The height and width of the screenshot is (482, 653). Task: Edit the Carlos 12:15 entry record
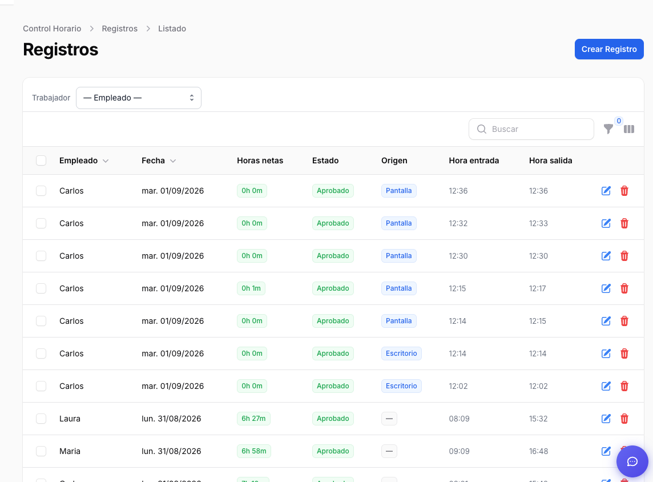click(x=606, y=288)
